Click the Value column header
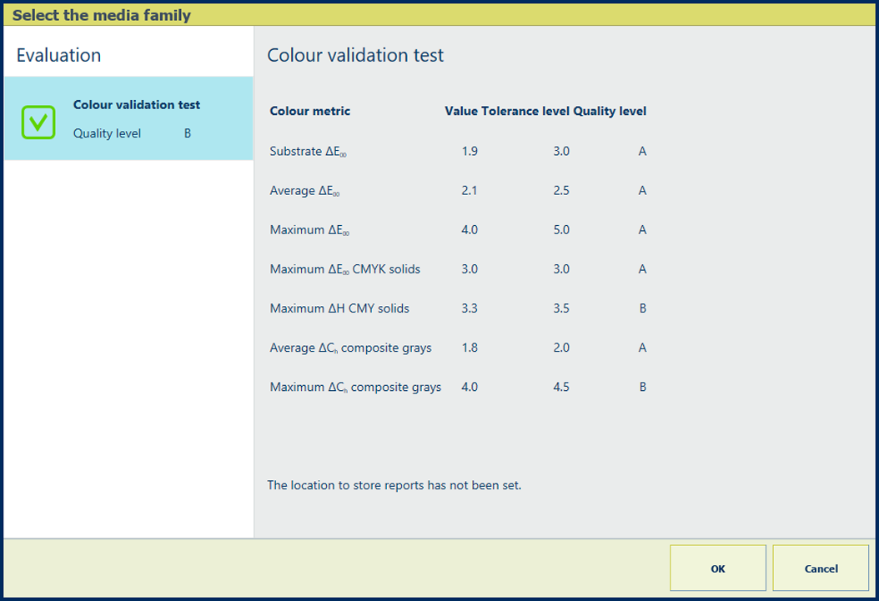Viewport: 879px width, 601px height. 461,111
